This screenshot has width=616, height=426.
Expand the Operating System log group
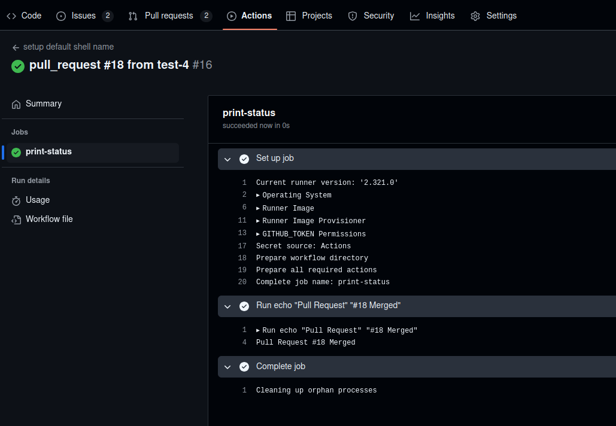(x=258, y=196)
